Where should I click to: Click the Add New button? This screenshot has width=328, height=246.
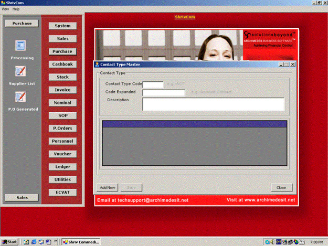(x=107, y=187)
